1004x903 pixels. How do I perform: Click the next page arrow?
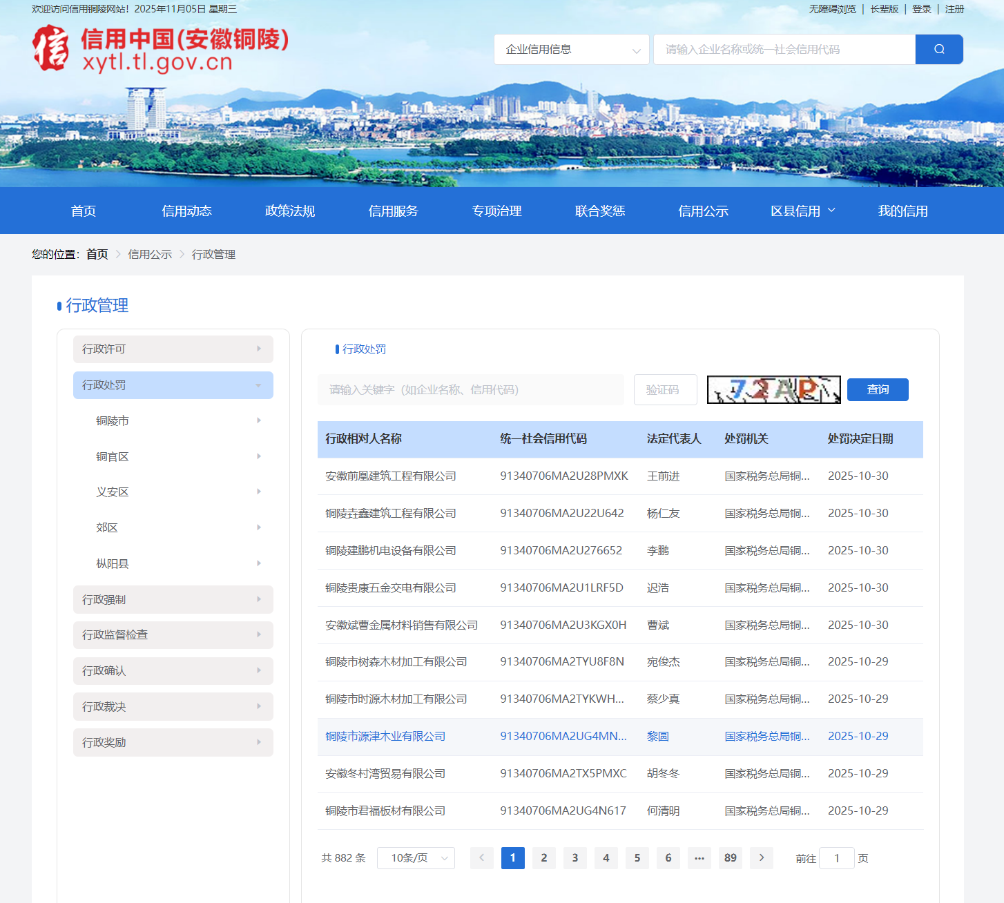point(761,858)
